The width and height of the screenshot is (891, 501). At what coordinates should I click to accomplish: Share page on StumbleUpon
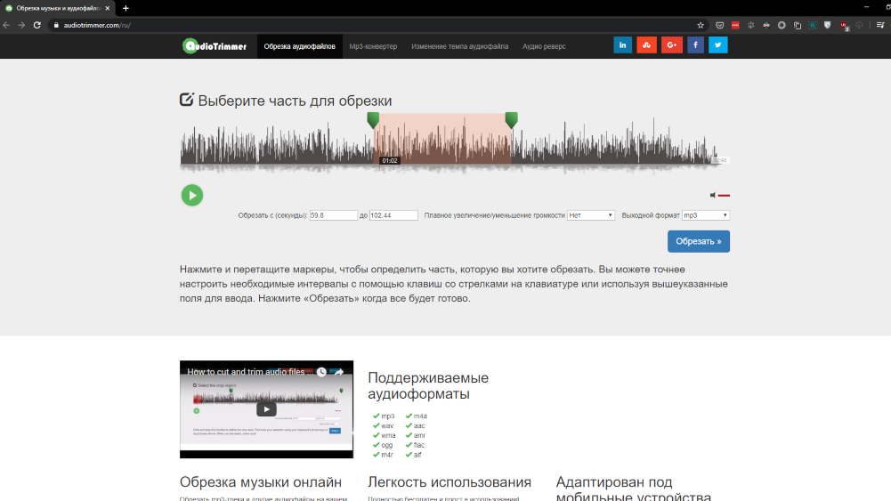click(x=646, y=44)
